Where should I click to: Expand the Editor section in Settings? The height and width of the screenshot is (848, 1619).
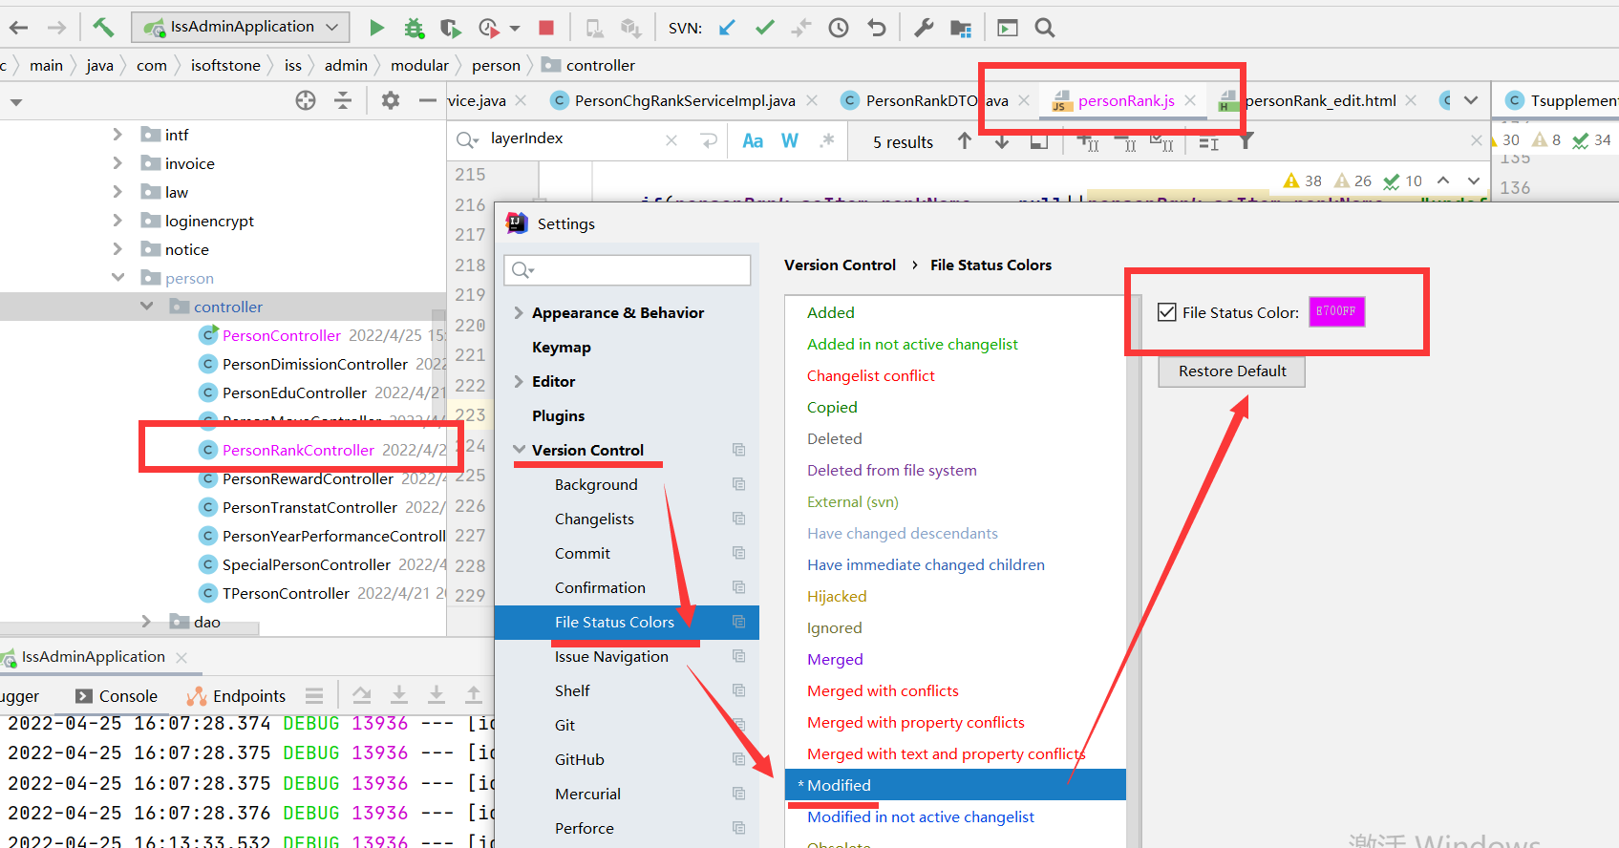coord(519,382)
